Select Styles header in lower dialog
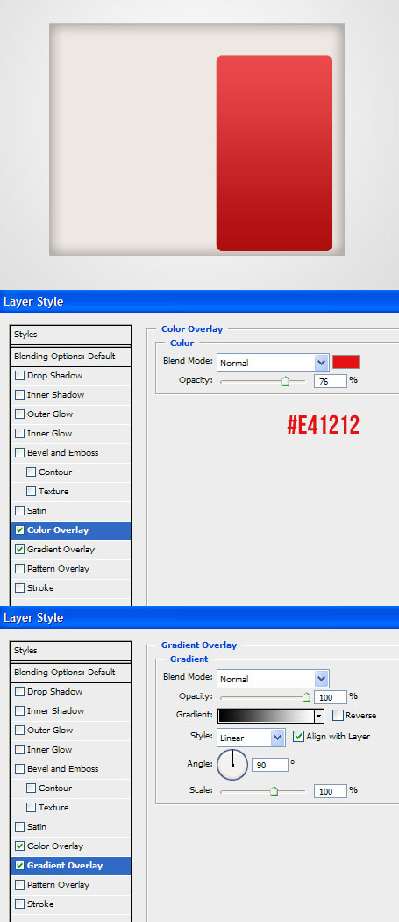 click(70, 651)
